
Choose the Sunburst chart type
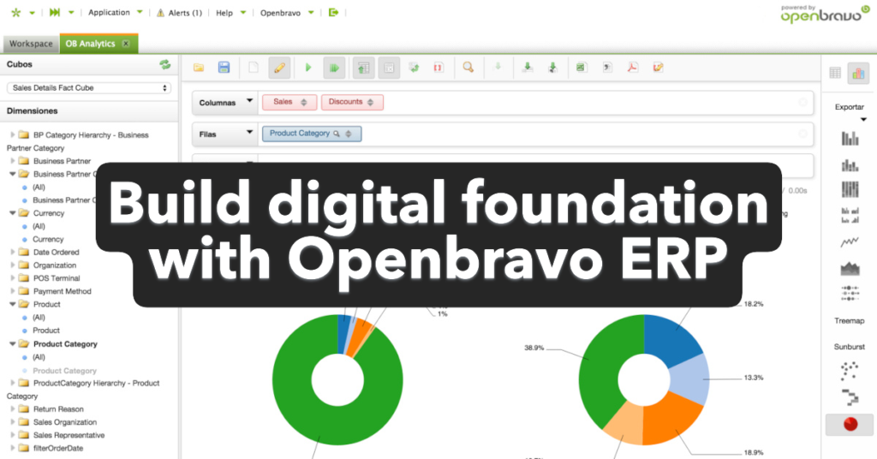click(x=849, y=347)
